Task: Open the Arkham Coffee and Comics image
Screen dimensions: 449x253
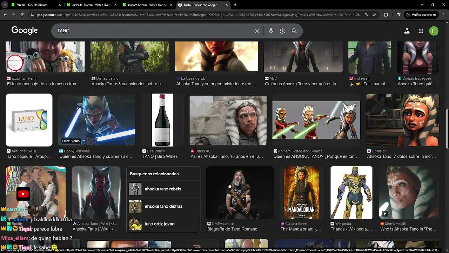Action: pyautogui.click(x=316, y=120)
